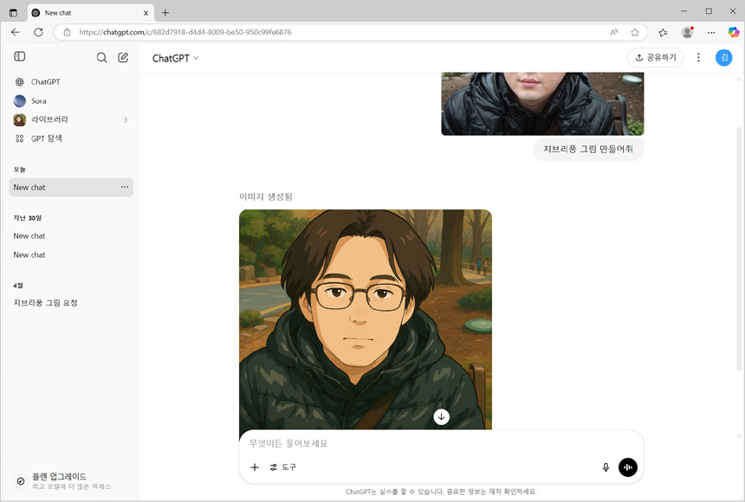Click the plus attach file icon
Image resolution: width=745 pixels, height=502 pixels.
(x=255, y=467)
